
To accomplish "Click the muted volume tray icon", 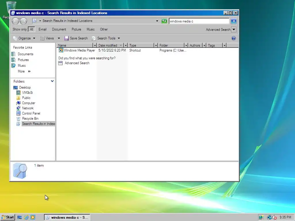I will [x=275, y=218].
